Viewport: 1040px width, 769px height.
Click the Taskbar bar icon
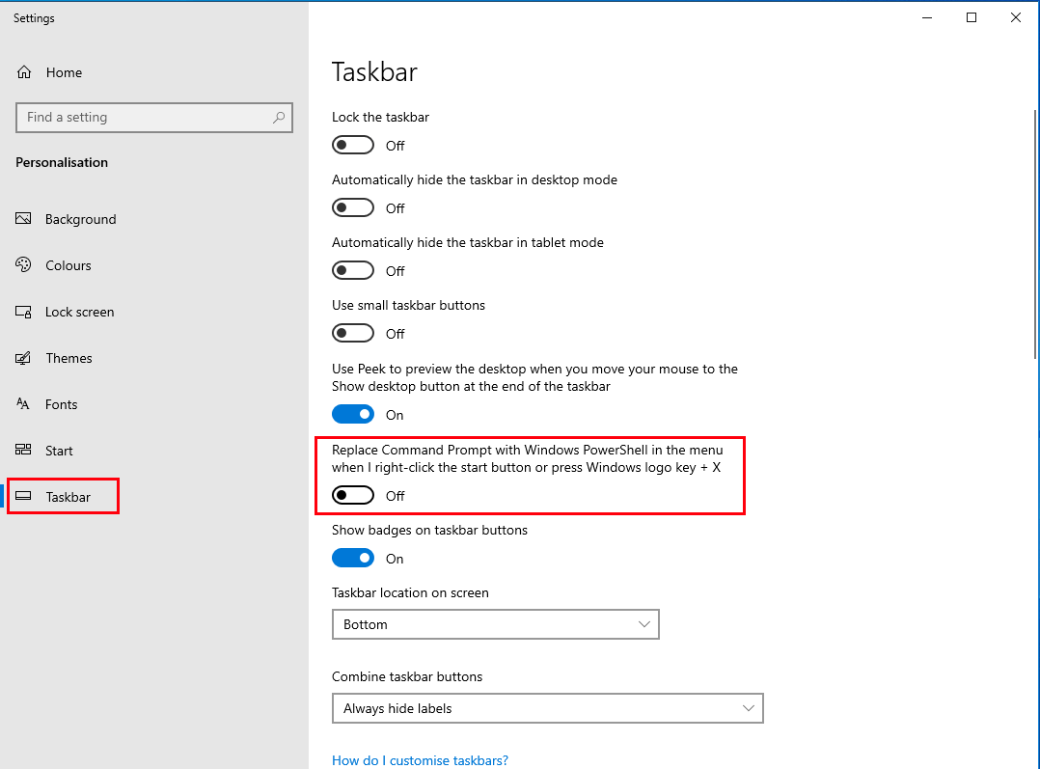(23, 496)
